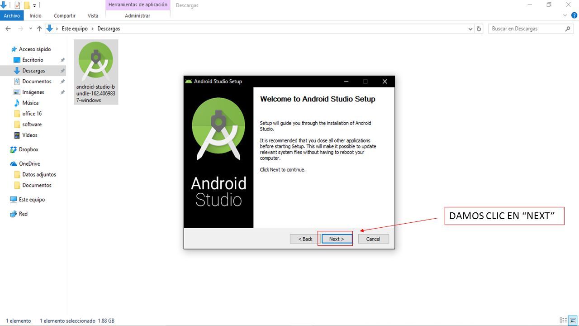Open Explorer help question mark
The width and height of the screenshot is (579, 326).
coord(574,15)
